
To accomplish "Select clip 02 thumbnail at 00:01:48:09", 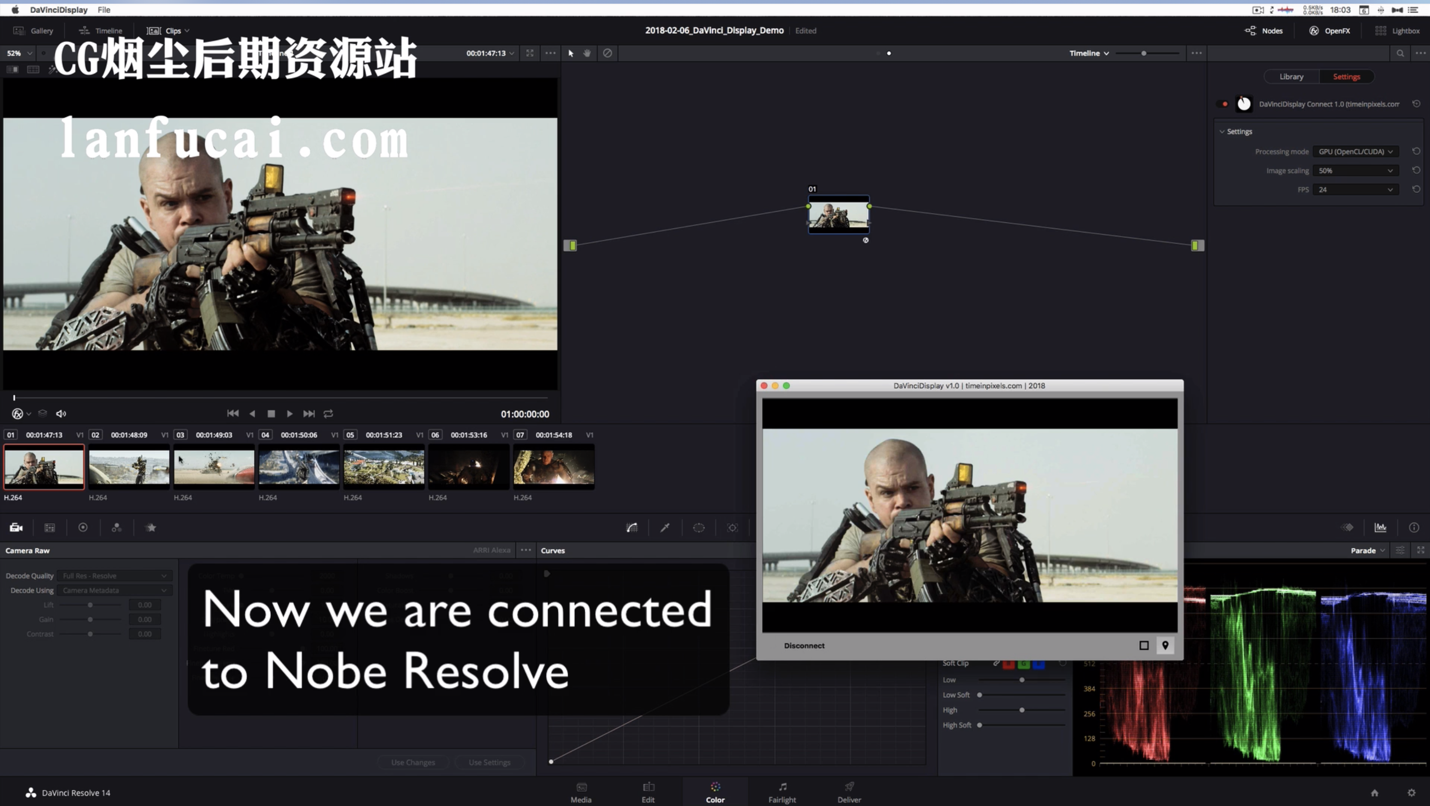I will [129, 467].
